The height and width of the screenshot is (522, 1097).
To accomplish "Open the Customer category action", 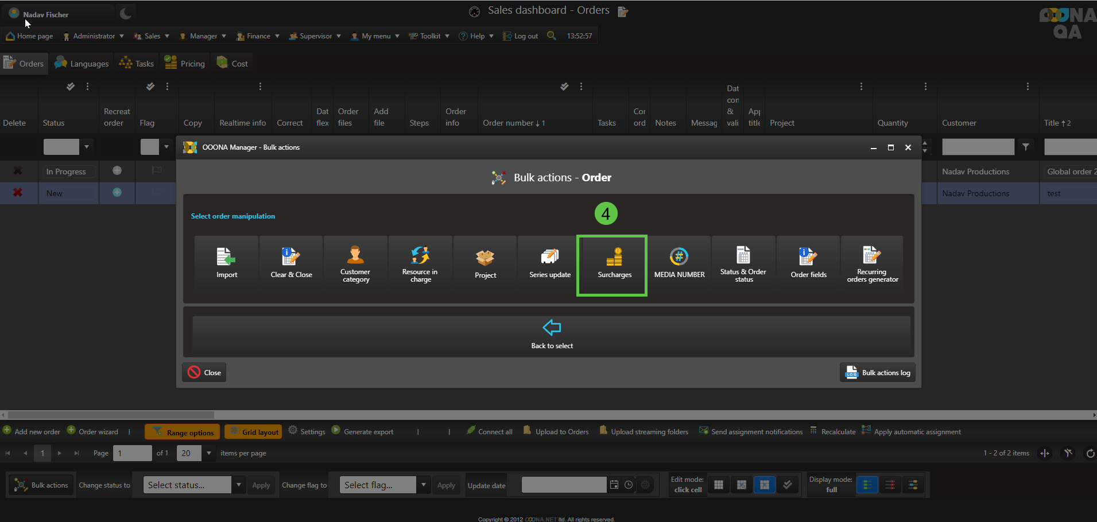I will click(355, 264).
